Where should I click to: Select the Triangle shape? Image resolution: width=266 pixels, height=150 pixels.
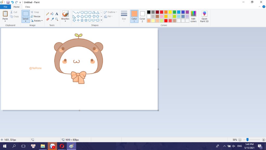pos(98,12)
